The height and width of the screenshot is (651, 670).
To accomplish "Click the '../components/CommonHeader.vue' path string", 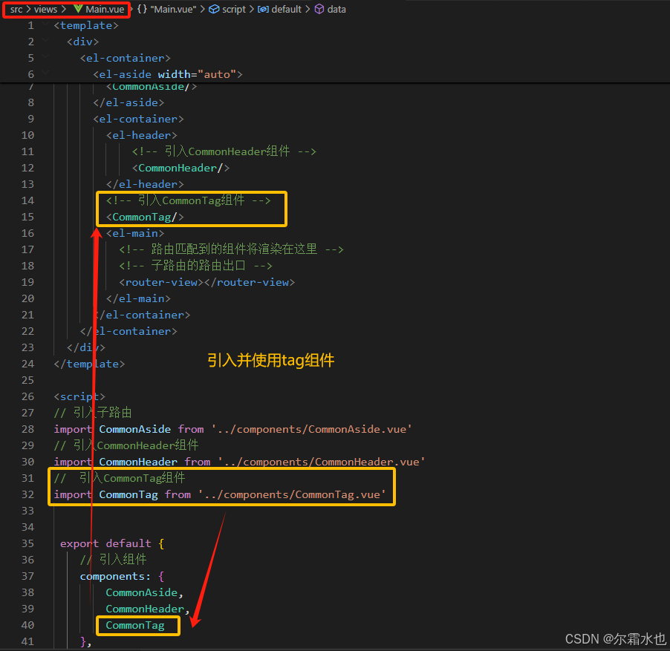I will click(322, 462).
